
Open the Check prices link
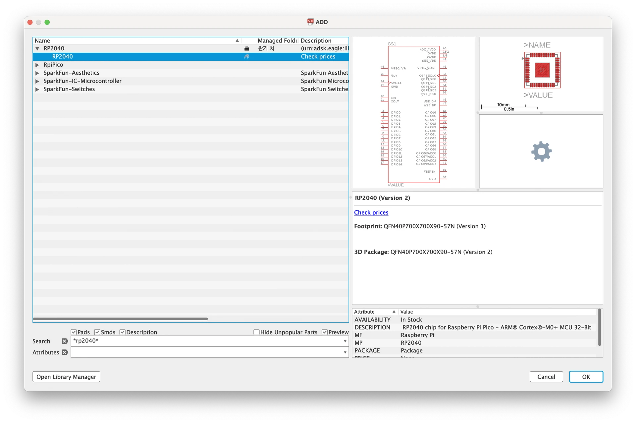tap(371, 212)
